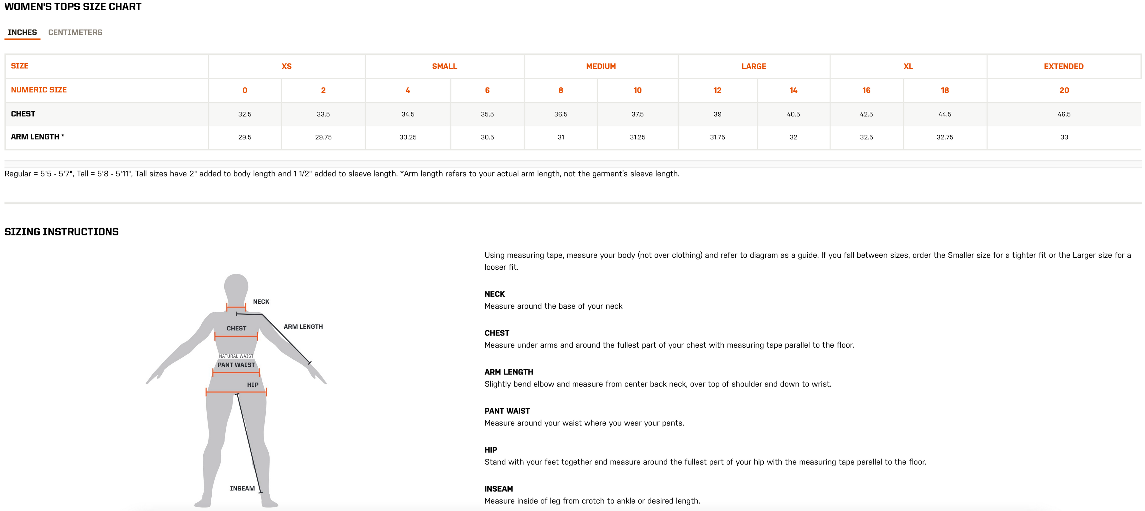
Task: Click the SMALL size column header
Action: (x=445, y=66)
